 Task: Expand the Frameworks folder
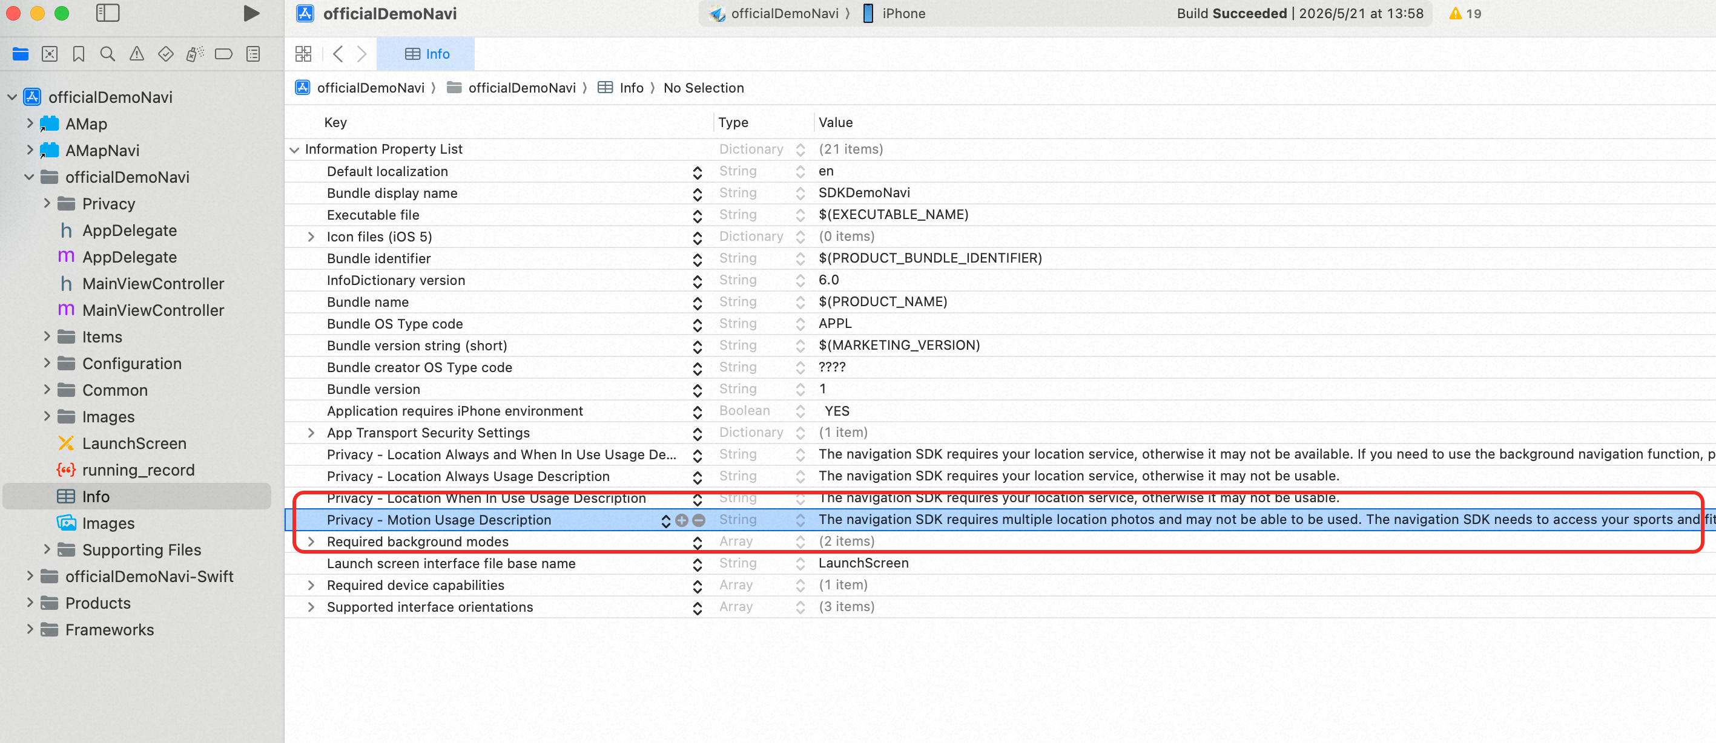[29, 630]
